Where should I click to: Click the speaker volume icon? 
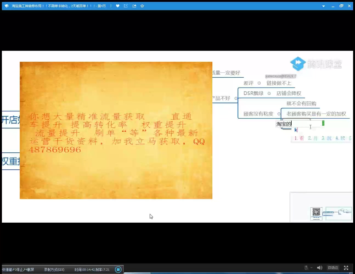tap(320, 268)
